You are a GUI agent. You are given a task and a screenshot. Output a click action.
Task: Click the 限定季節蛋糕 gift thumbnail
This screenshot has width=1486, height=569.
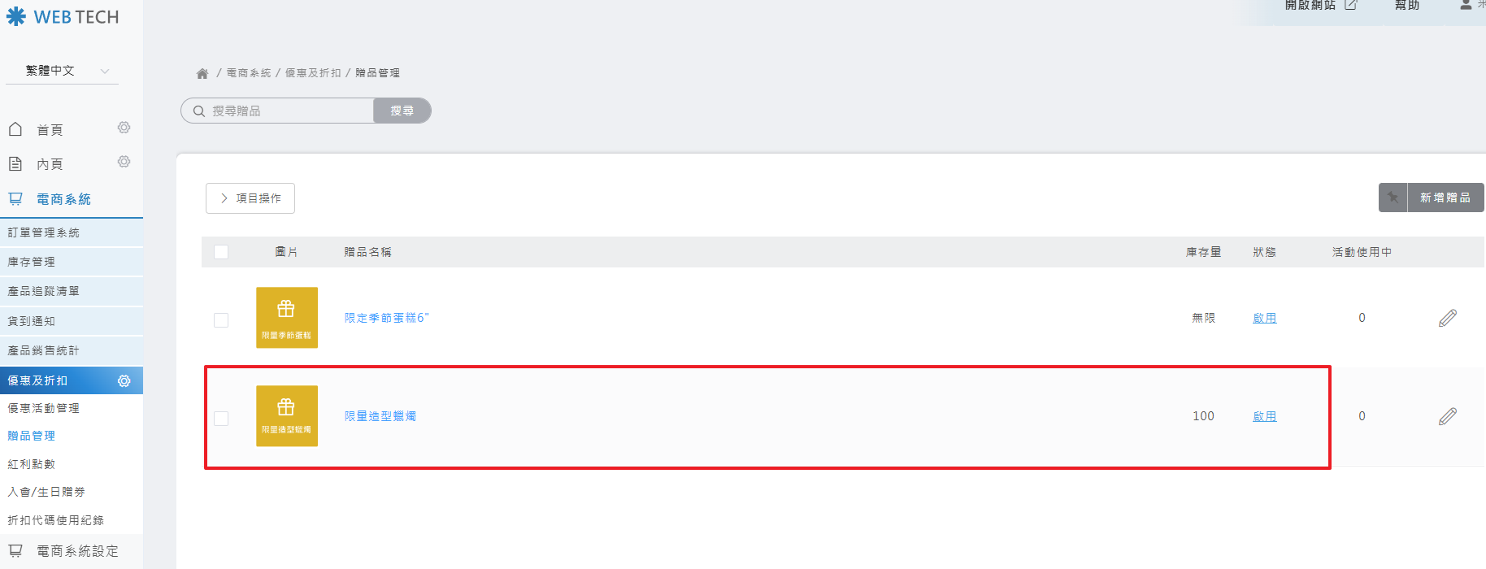pos(286,317)
